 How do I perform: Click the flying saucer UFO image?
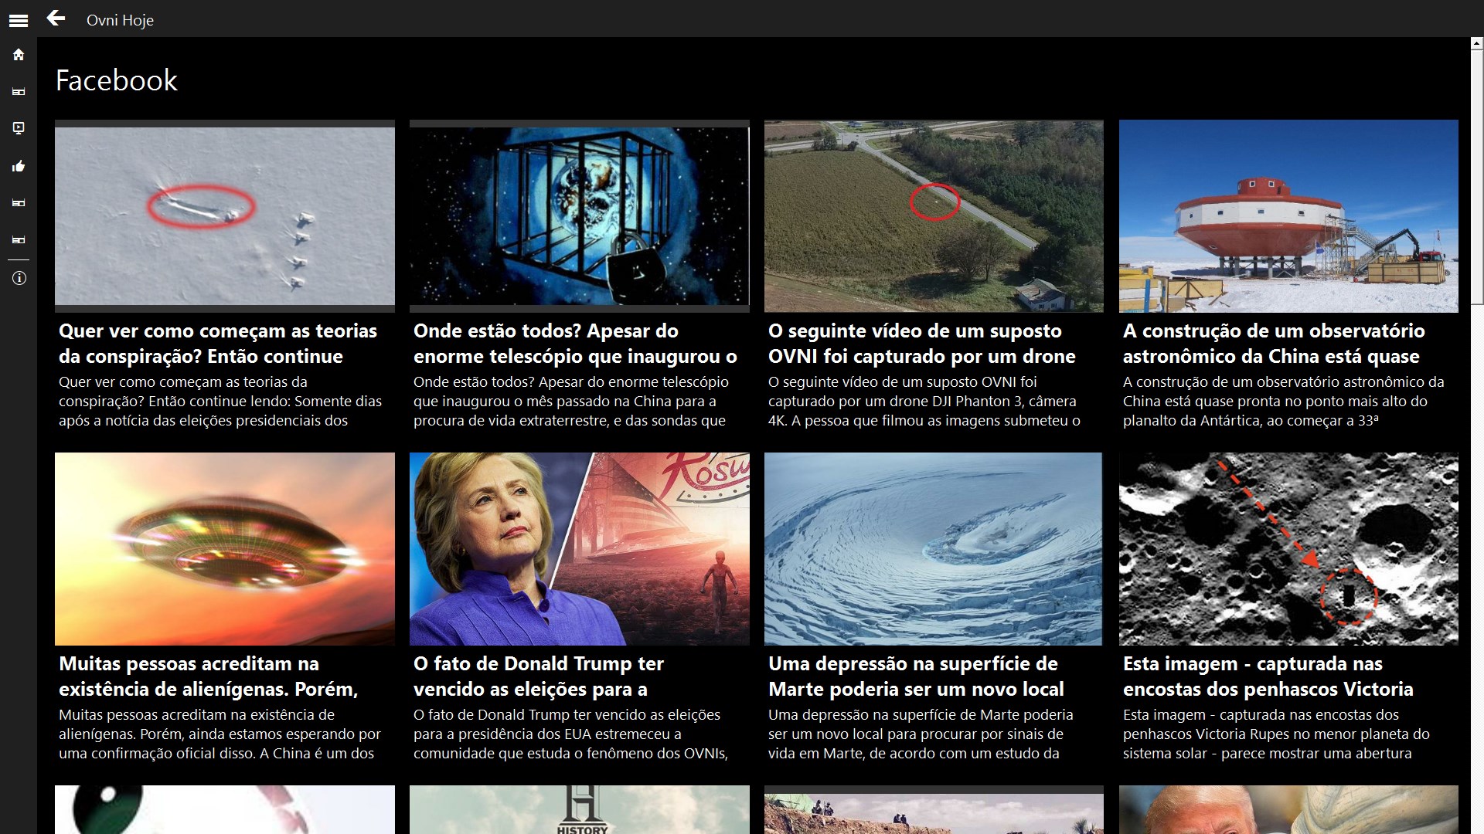[224, 549]
